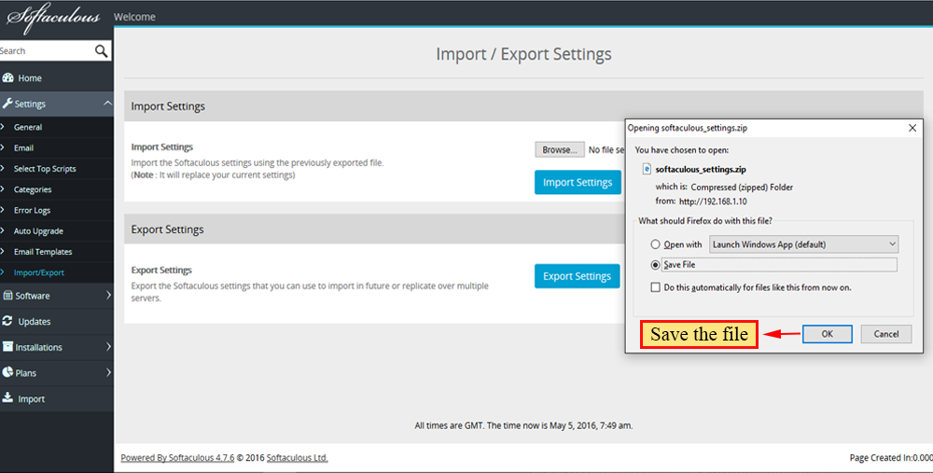Check Do this automatically for files

[x=655, y=287]
